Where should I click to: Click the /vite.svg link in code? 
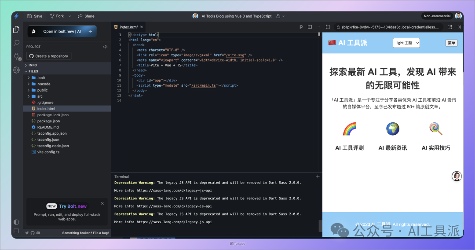click(235, 55)
